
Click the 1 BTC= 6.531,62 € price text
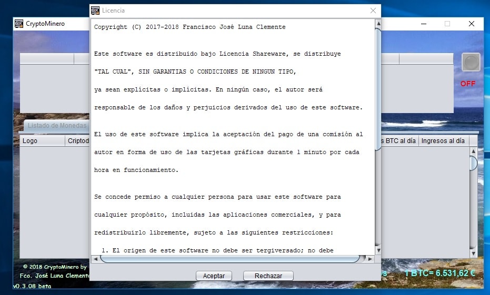pyautogui.click(x=439, y=273)
